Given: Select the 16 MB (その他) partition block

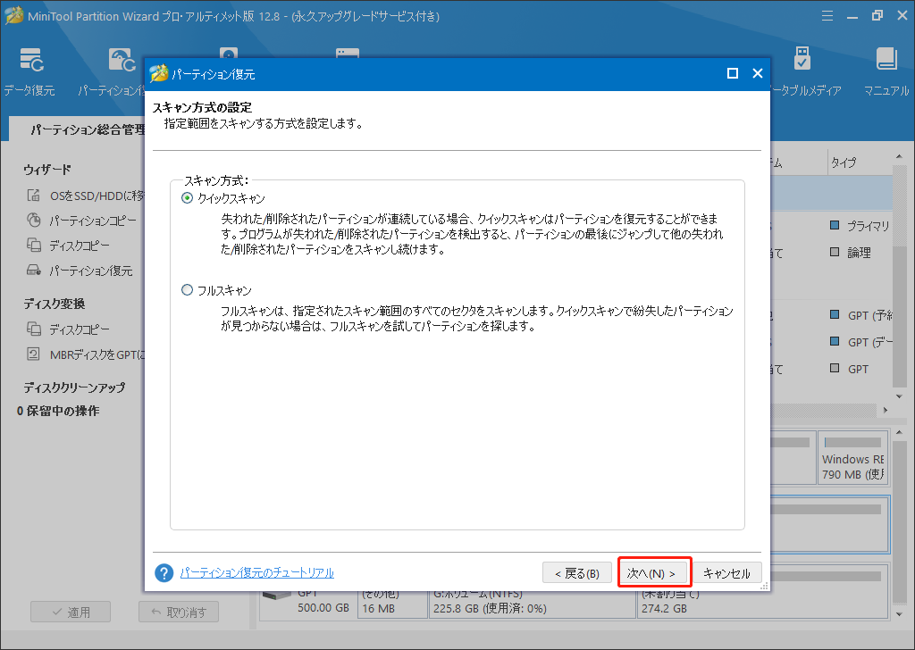Looking at the screenshot, I should (392, 604).
